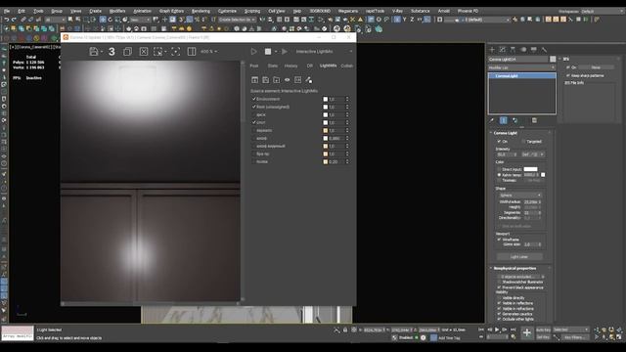
Task: Toggle the Wireframe viewport checkbox
Action: click(x=499, y=239)
